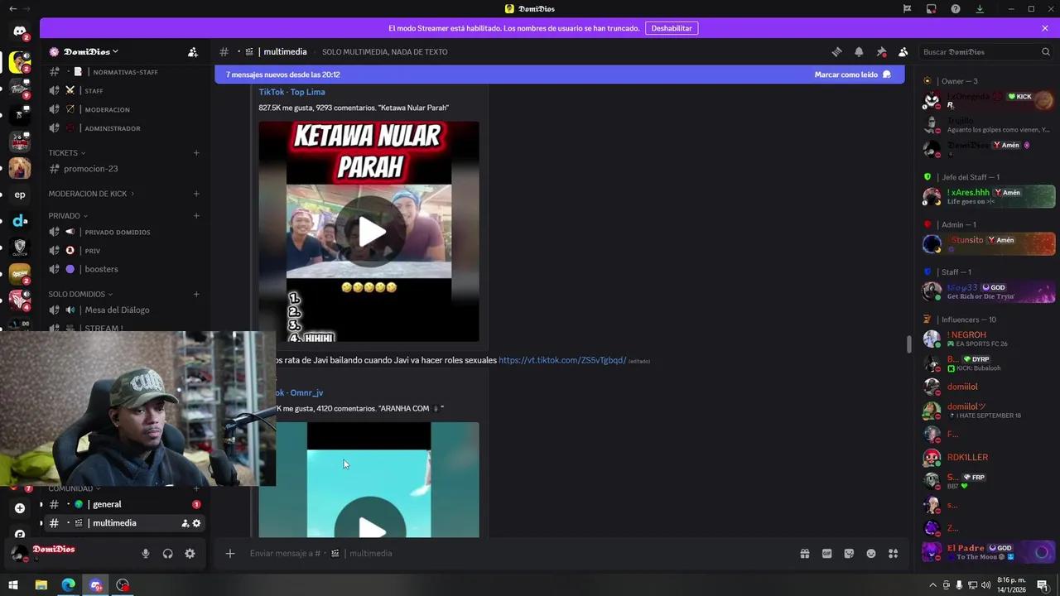Click invite icon on multimedia channel row
The width and height of the screenshot is (1060, 596).
tap(185, 523)
